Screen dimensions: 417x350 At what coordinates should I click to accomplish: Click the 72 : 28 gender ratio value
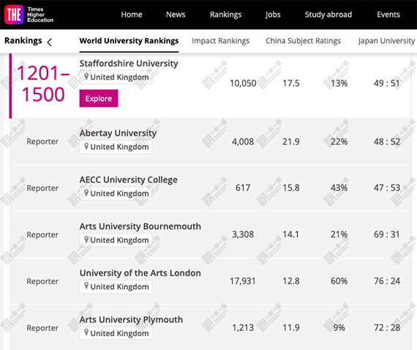tap(387, 327)
